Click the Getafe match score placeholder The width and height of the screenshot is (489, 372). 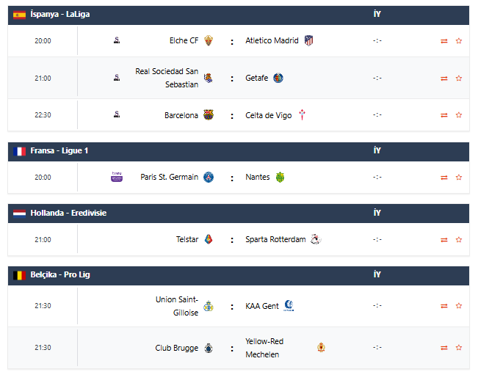pos(377,78)
